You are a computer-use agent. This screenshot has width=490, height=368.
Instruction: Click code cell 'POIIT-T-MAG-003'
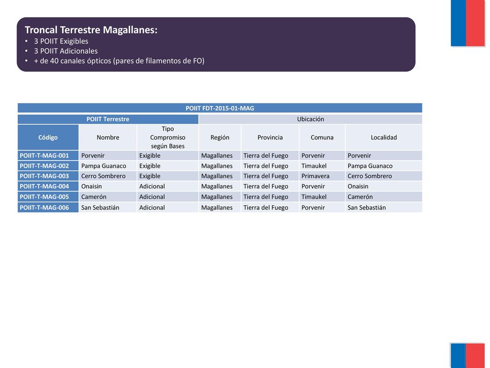pyautogui.click(x=48, y=176)
